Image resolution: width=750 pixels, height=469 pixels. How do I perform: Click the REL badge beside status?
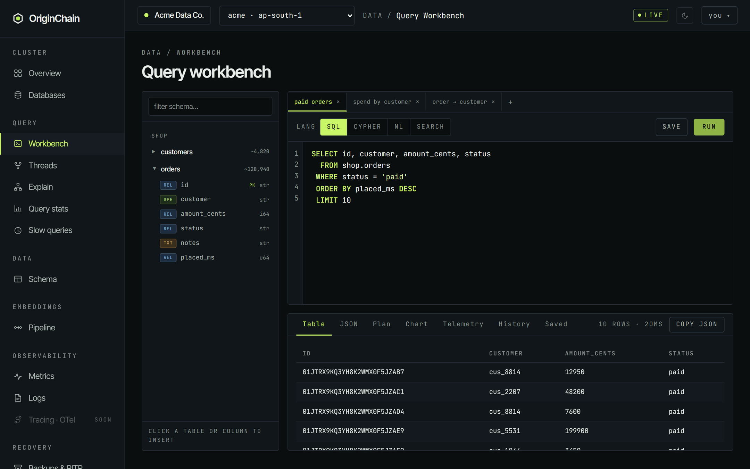tap(168, 229)
